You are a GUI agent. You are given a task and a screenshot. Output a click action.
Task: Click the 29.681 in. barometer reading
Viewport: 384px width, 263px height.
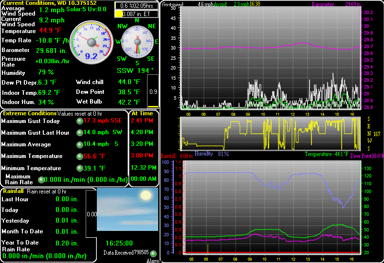(52, 51)
